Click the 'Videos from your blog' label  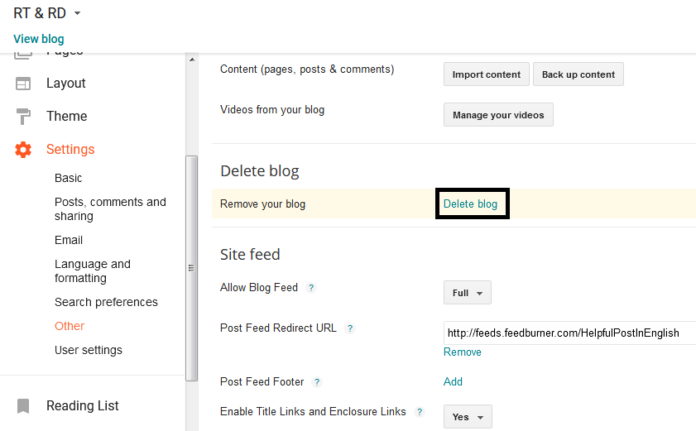[x=272, y=110]
